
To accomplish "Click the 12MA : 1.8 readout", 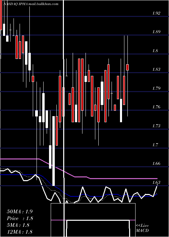I will click(x=20, y=232).
